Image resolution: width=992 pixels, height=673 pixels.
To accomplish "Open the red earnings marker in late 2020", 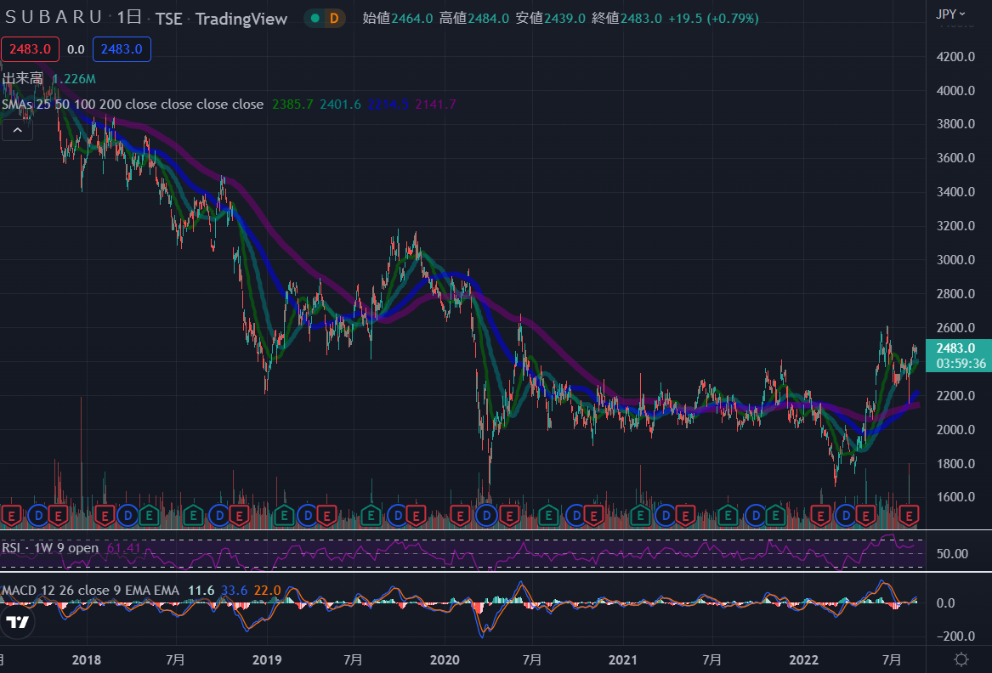I will click(x=593, y=516).
